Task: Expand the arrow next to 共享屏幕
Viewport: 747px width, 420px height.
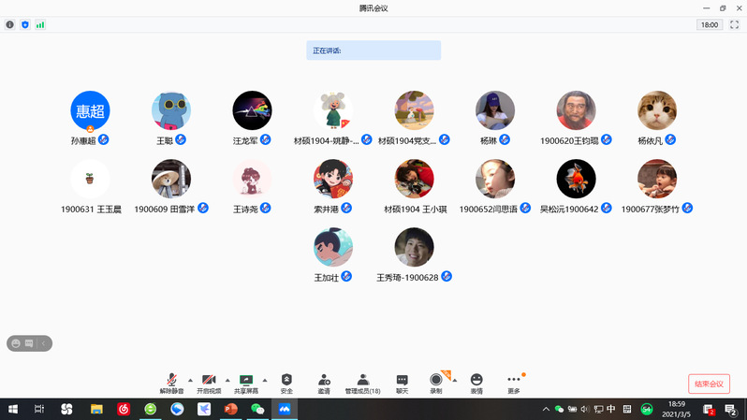Action: 265,380
